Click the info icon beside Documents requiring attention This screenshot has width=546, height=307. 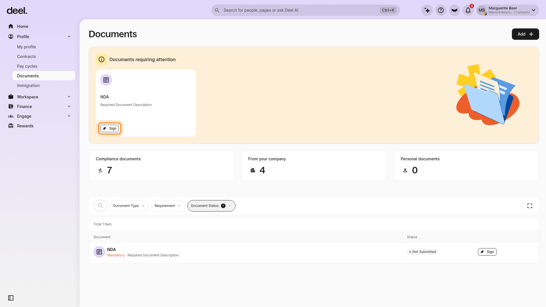pos(102,59)
